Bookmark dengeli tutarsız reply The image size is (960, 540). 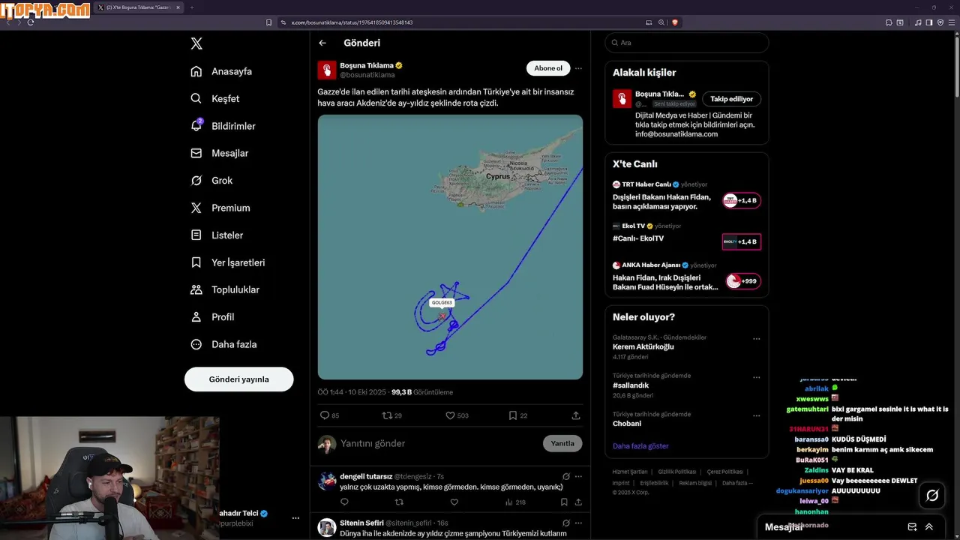pyautogui.click(x=564, y=502)
